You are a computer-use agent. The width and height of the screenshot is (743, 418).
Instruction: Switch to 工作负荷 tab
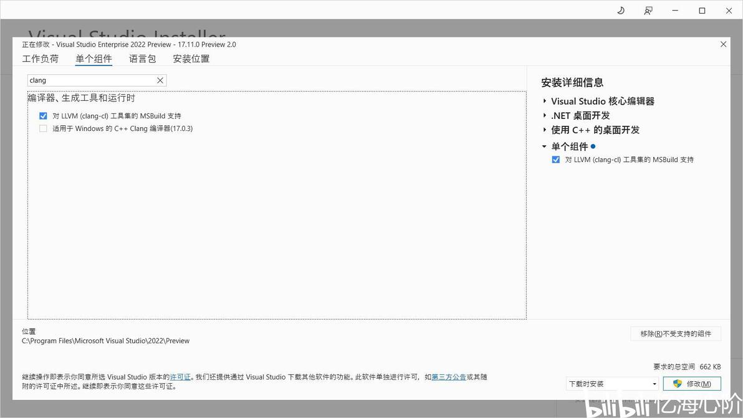click(41, 59)
